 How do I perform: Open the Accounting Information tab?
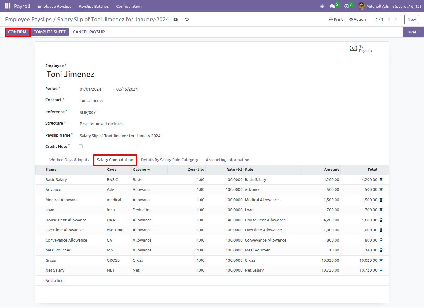pyautogui.click(x=228, y=160)
